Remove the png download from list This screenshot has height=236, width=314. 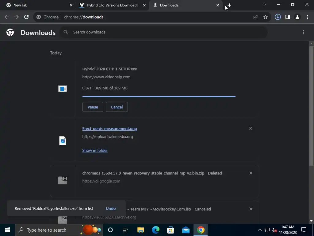(x=251, y=128)
